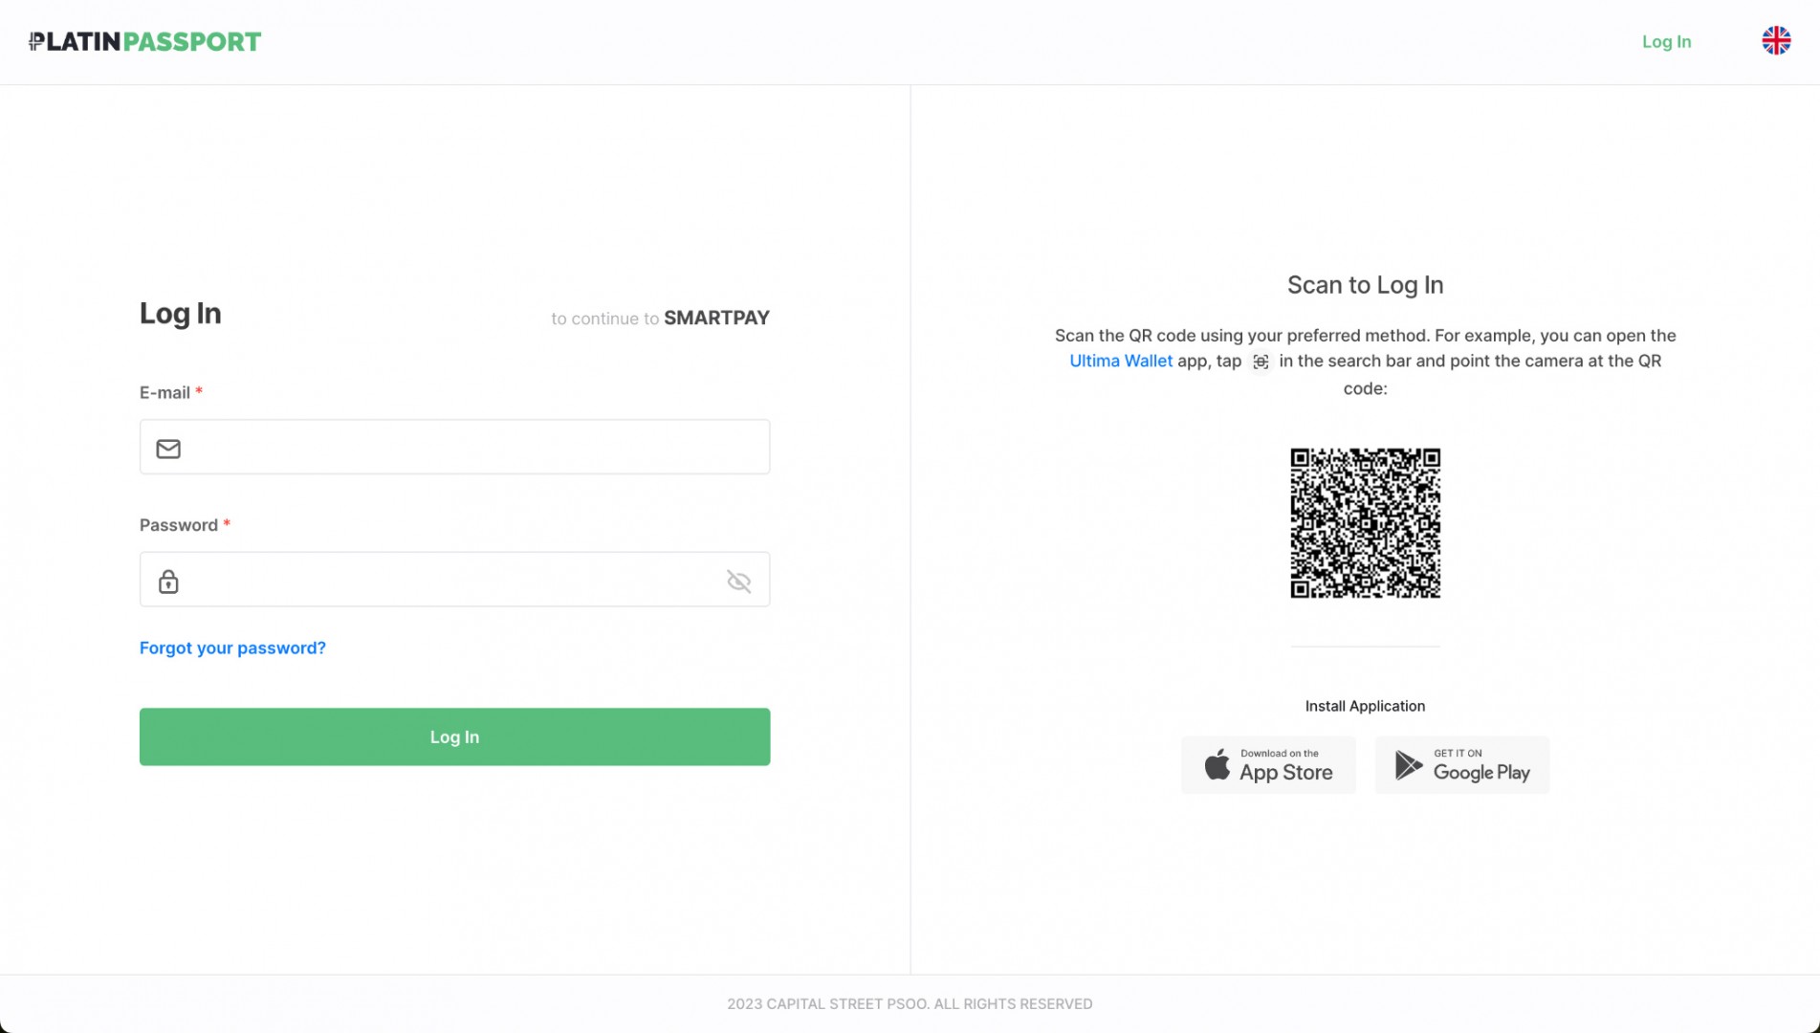Toggle password visibility eye icon
The height and width of the screenshot is (1033, 1820).
click(x=738, y=582)
